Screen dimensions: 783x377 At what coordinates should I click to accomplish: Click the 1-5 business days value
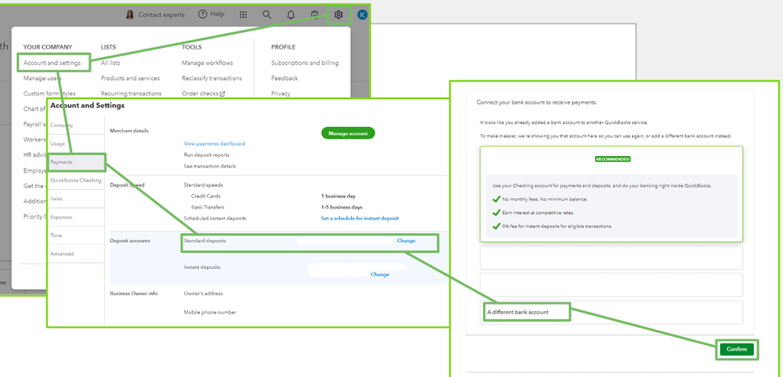click(x=342, y=207)
